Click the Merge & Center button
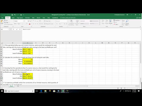This screenshot has height=106, width=142. click(x=49, y=24)
